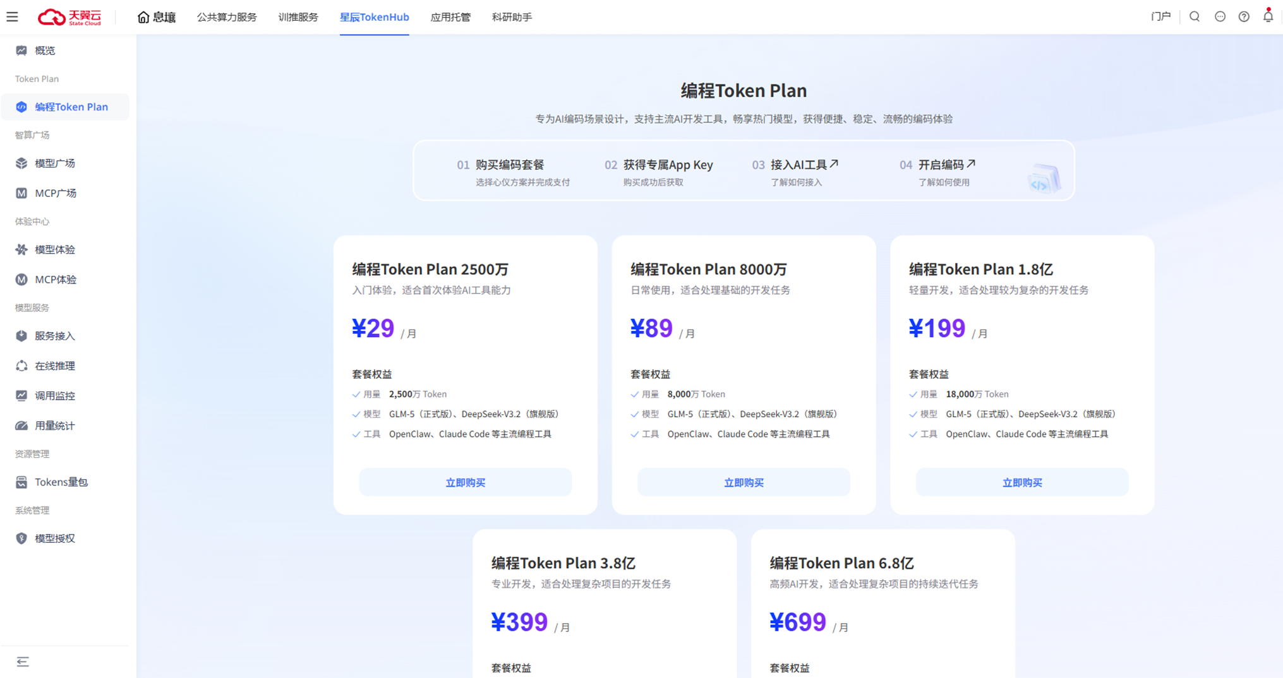Click the 概览 sidebar icon

point(21,51)
